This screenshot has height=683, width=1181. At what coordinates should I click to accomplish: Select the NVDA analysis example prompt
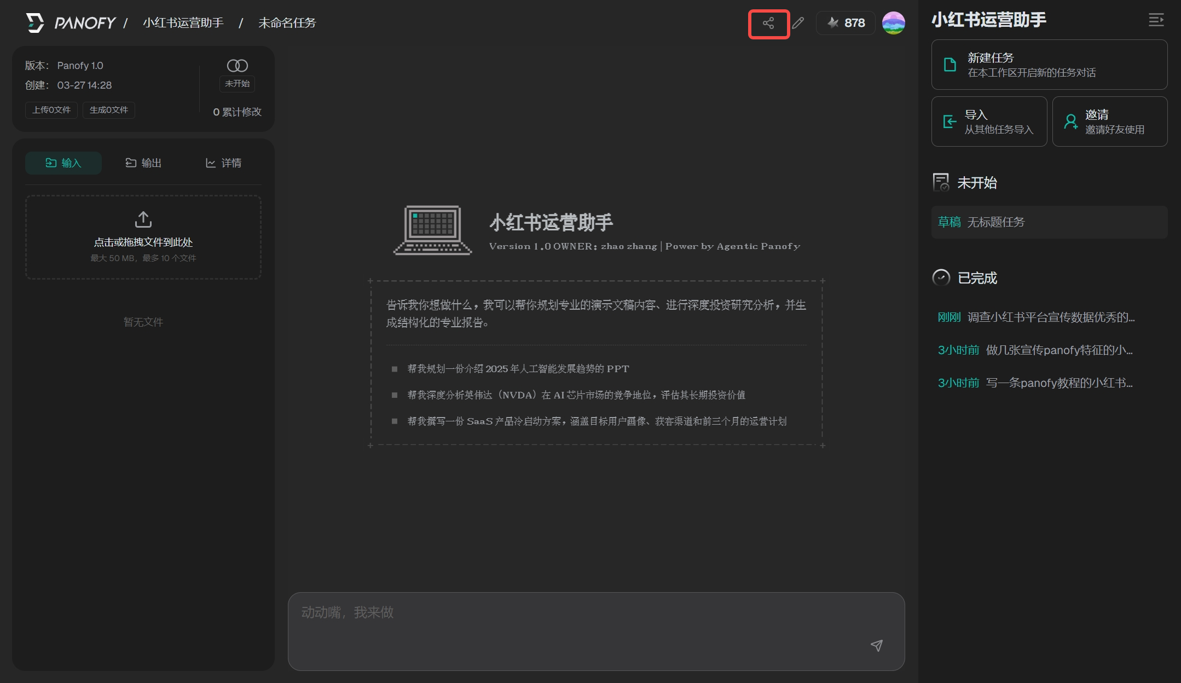point(576,395)
